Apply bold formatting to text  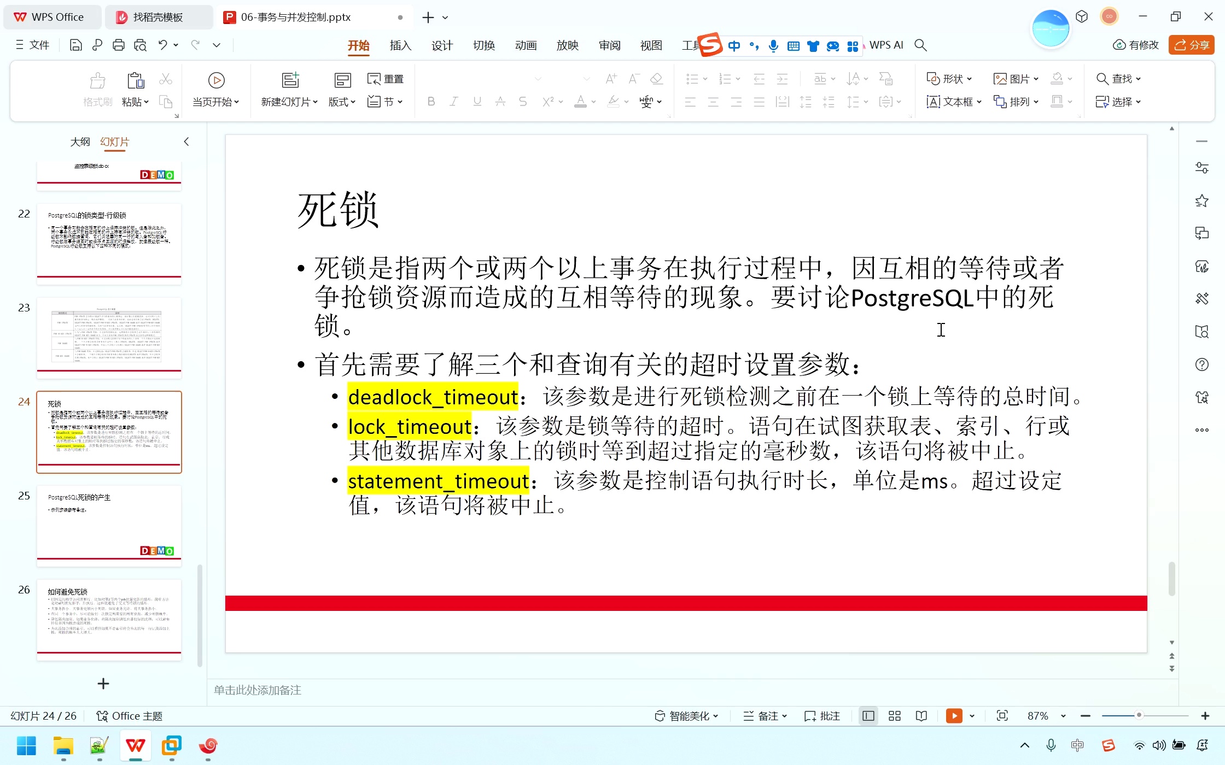click(431, 101)
